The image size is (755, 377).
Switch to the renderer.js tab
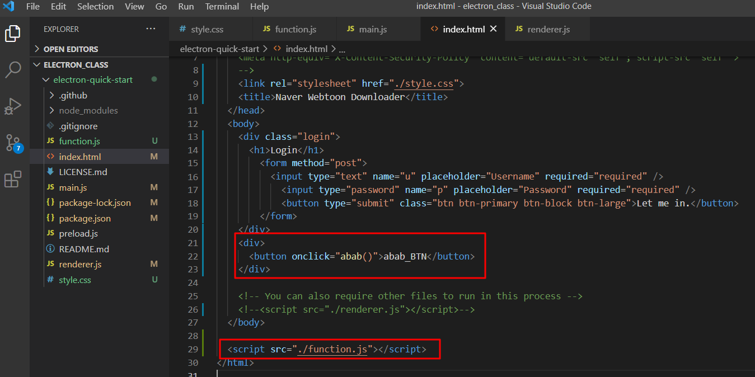547,29
